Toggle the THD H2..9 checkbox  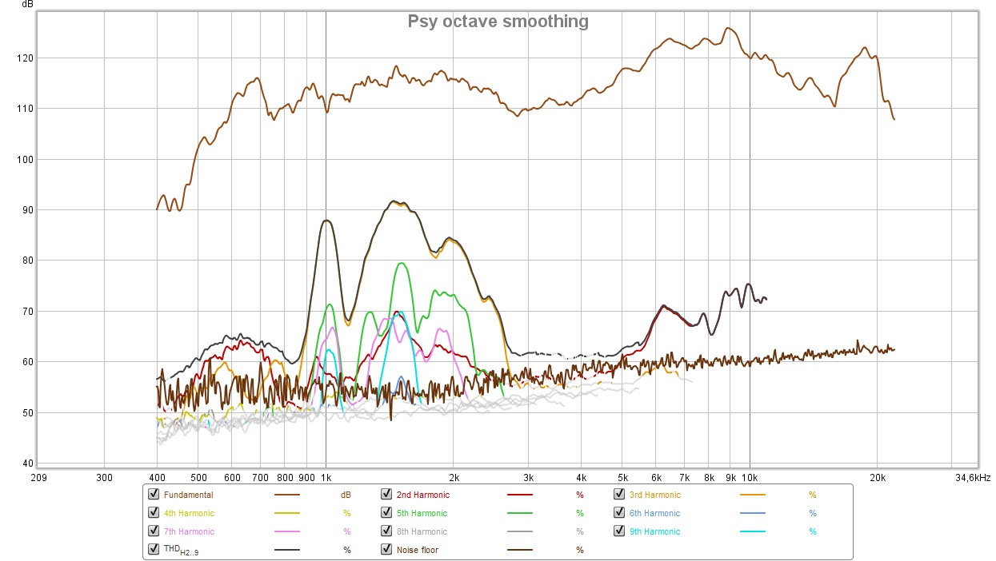(x=154, y=550)
